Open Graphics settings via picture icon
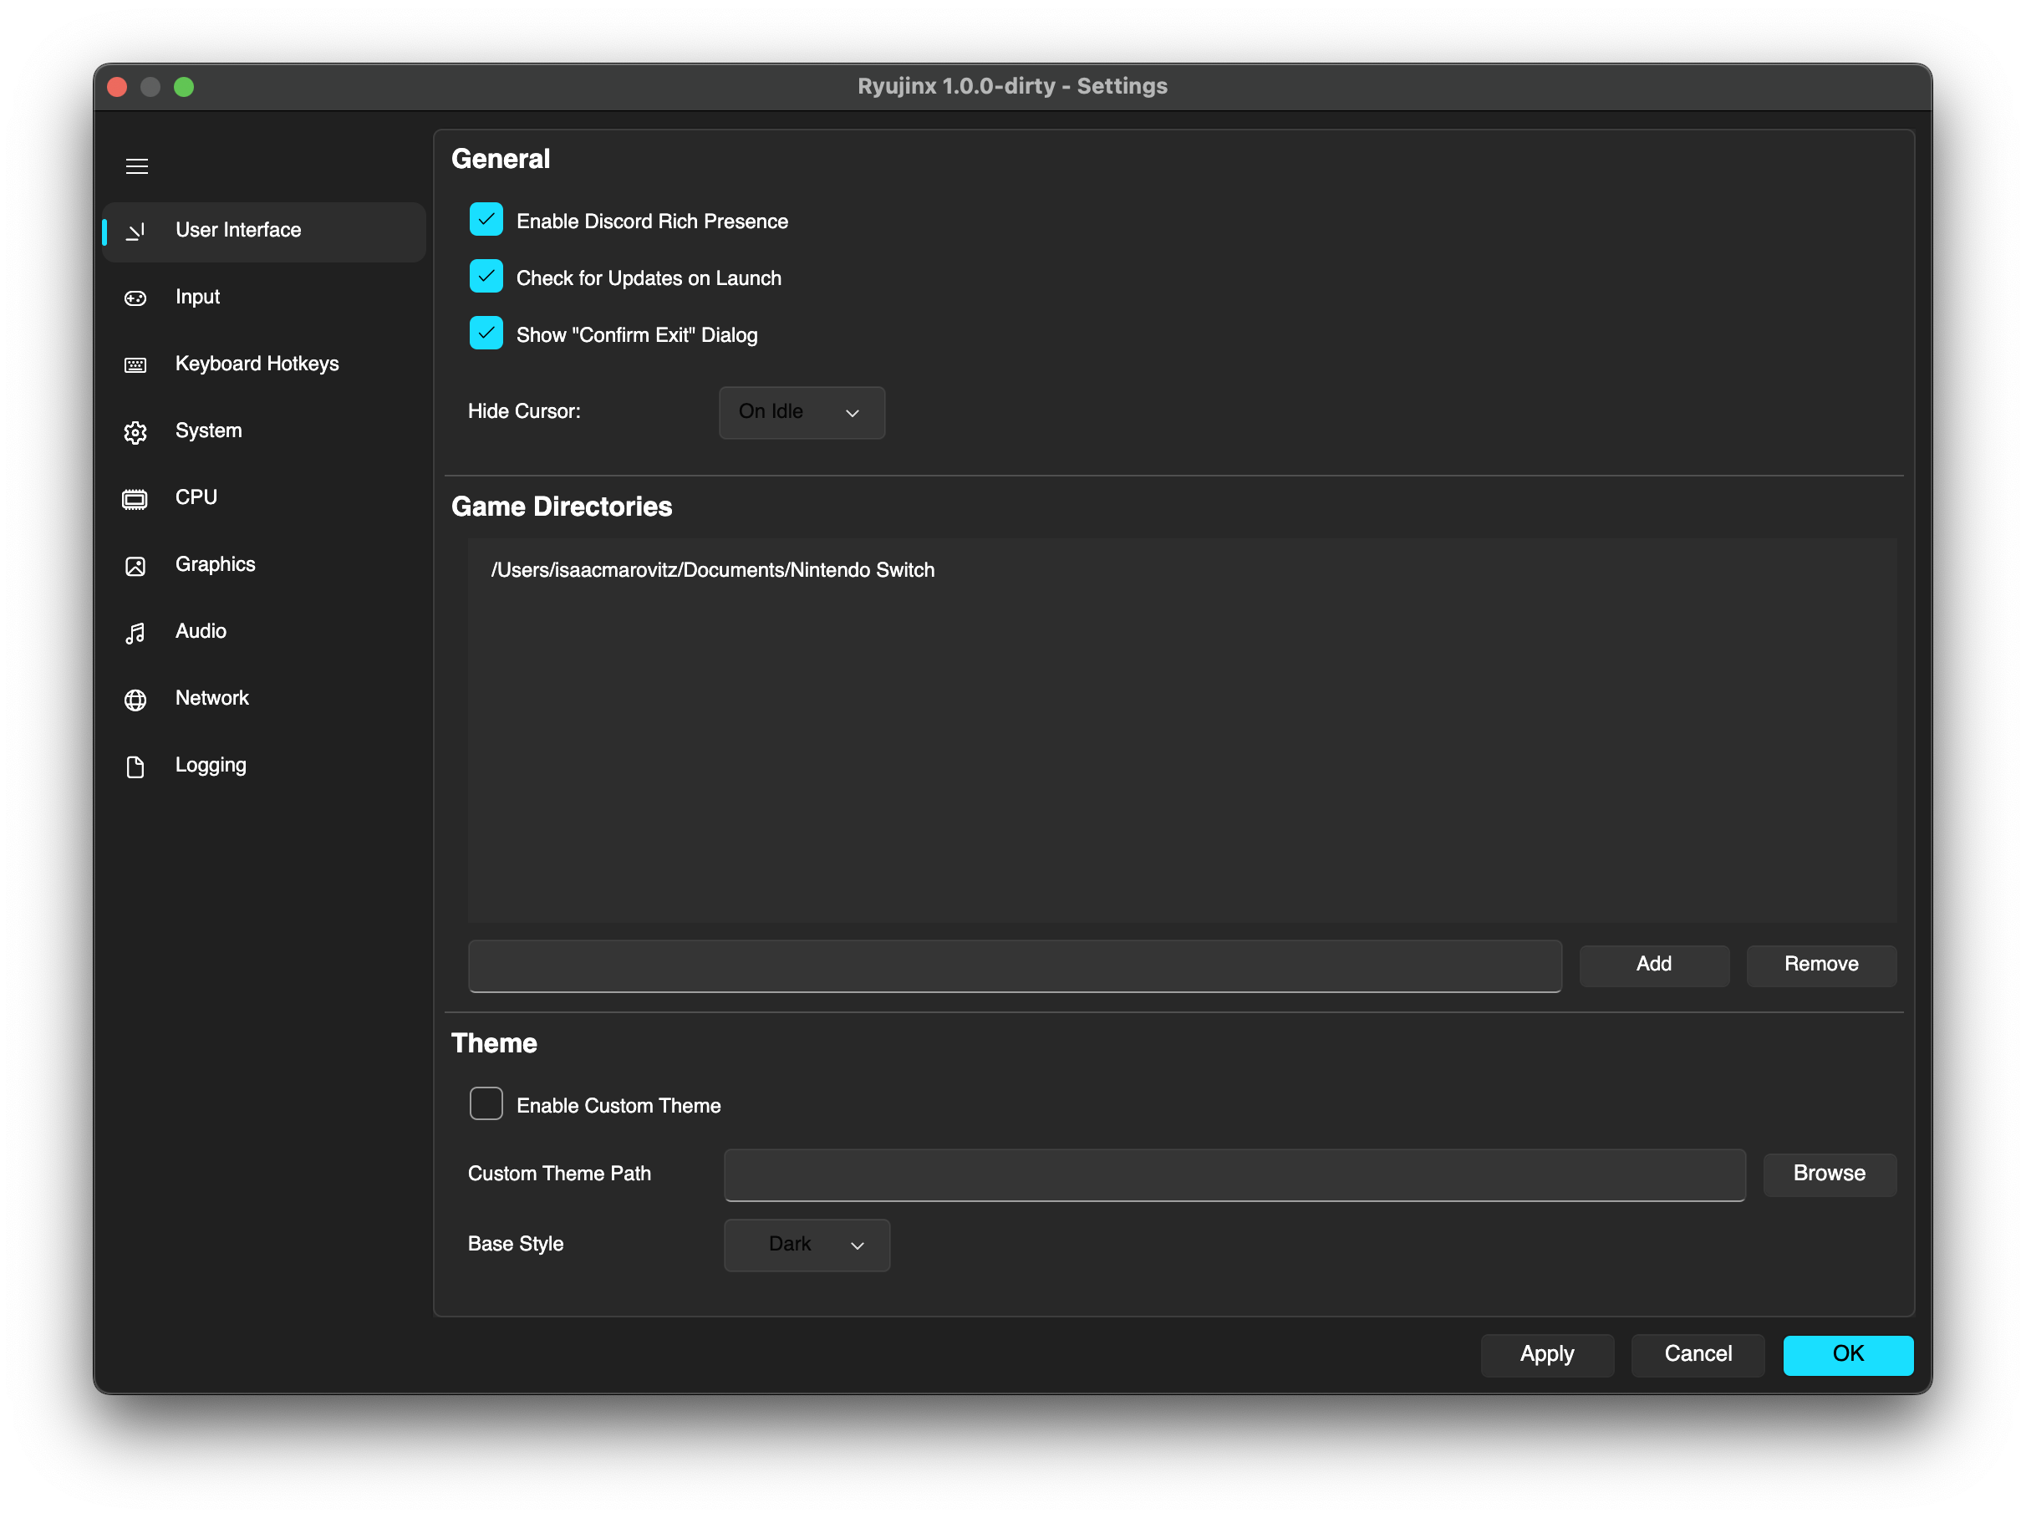Image resolution: width=2026 pixels, height=1518 pixels. tap(135, 564)
